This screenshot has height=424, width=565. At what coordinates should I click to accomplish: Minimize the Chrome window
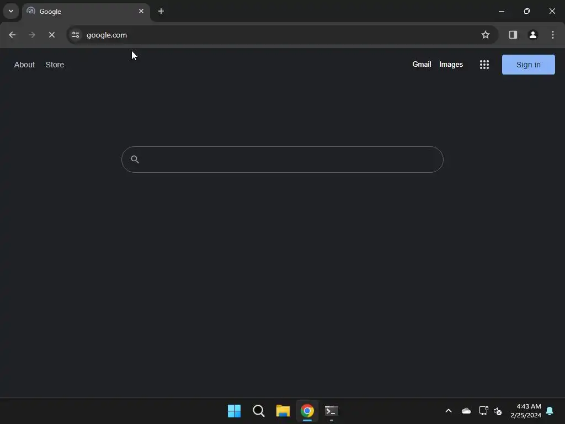[x=501, y=11]
